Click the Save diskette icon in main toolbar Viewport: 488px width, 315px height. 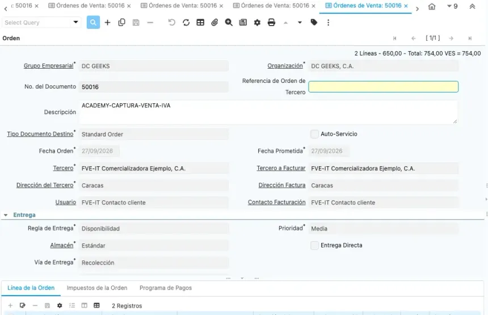[136, 22]
